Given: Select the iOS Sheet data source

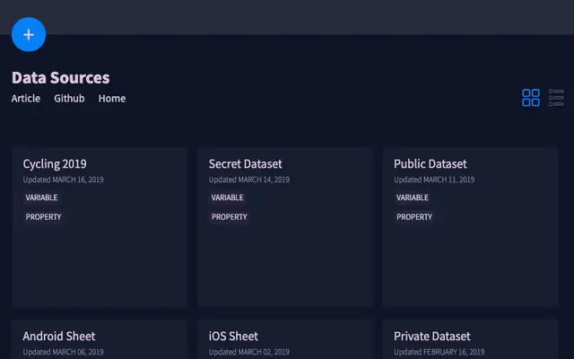Looking at the screenshot, I should [x=285, y=339].
